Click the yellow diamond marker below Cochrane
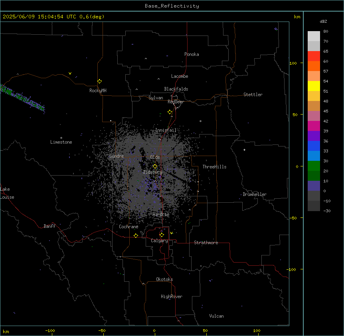This screenshot has width=344, height=336. coord(136,235)
